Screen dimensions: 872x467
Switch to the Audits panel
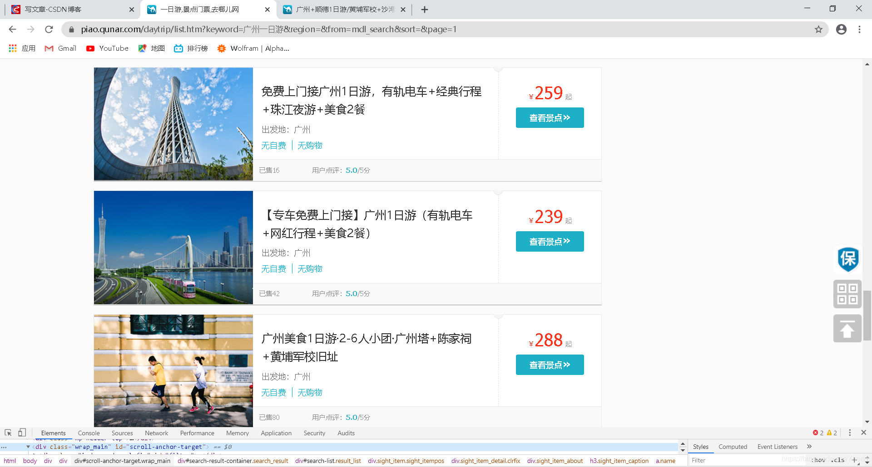(x=346, y=433)
